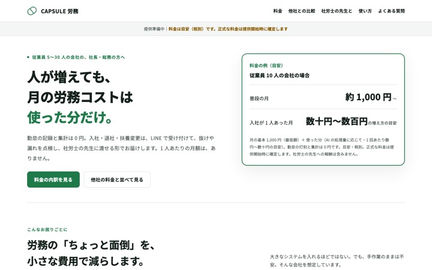Click the section label こんなお困りごとに
Viewport: 432px width, 270px height.
point(47,229)
